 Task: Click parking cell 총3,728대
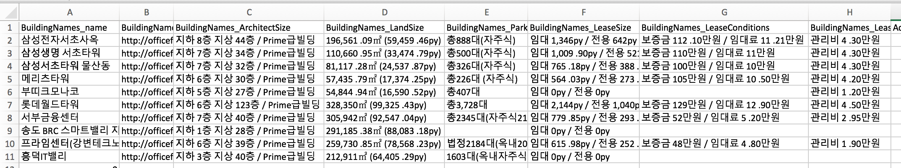tap(486, 105)
